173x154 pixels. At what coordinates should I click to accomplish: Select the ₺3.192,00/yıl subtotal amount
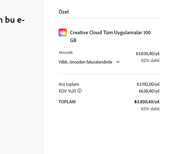148,84
